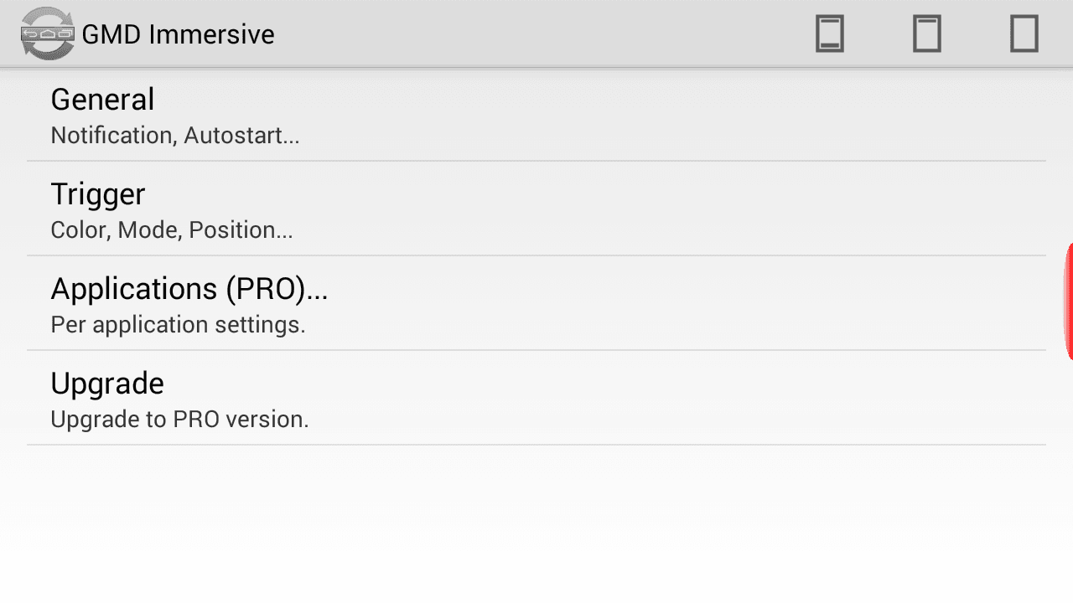This screenshot has width=1073, height=603.
Task: Open the Trigger settings entry
Action: (536, 209)
